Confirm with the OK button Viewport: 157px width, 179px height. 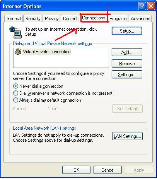click(x=76, y=170)
